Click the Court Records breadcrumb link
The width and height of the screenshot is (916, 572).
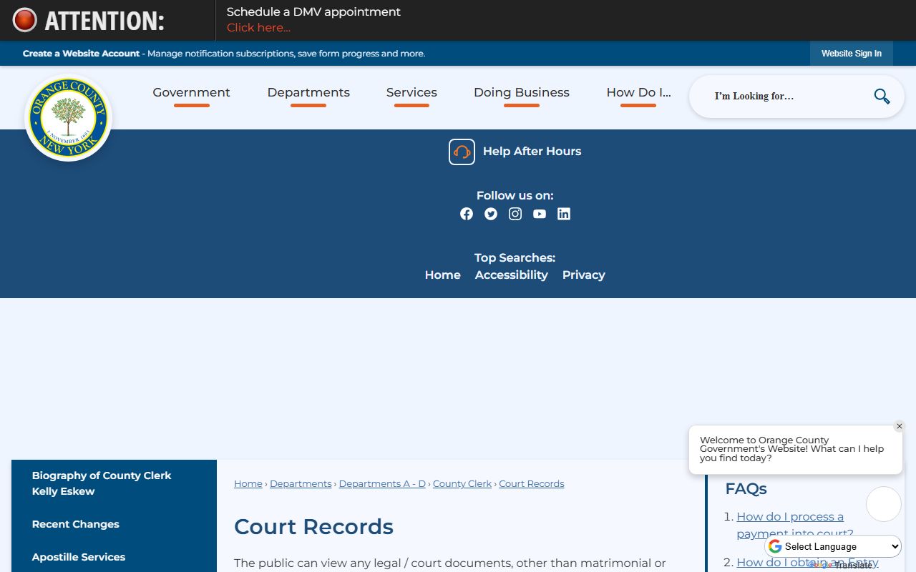tap(532, 484)
